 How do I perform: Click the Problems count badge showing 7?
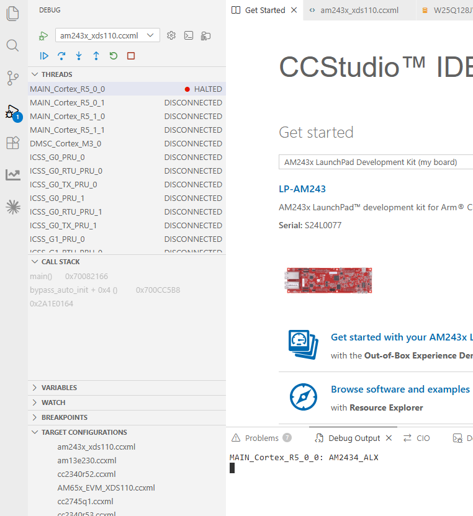[287, 438]
